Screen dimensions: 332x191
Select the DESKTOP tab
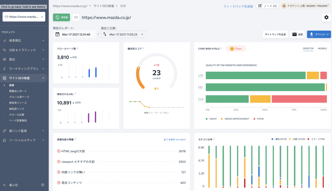click(308, 48)
